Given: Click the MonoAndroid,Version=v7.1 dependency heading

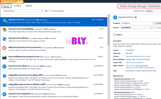Looking at the screenshot, I should click(x=124, y=92).
